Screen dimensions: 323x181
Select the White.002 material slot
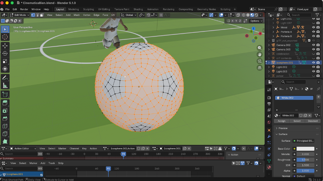coord(294,98)
